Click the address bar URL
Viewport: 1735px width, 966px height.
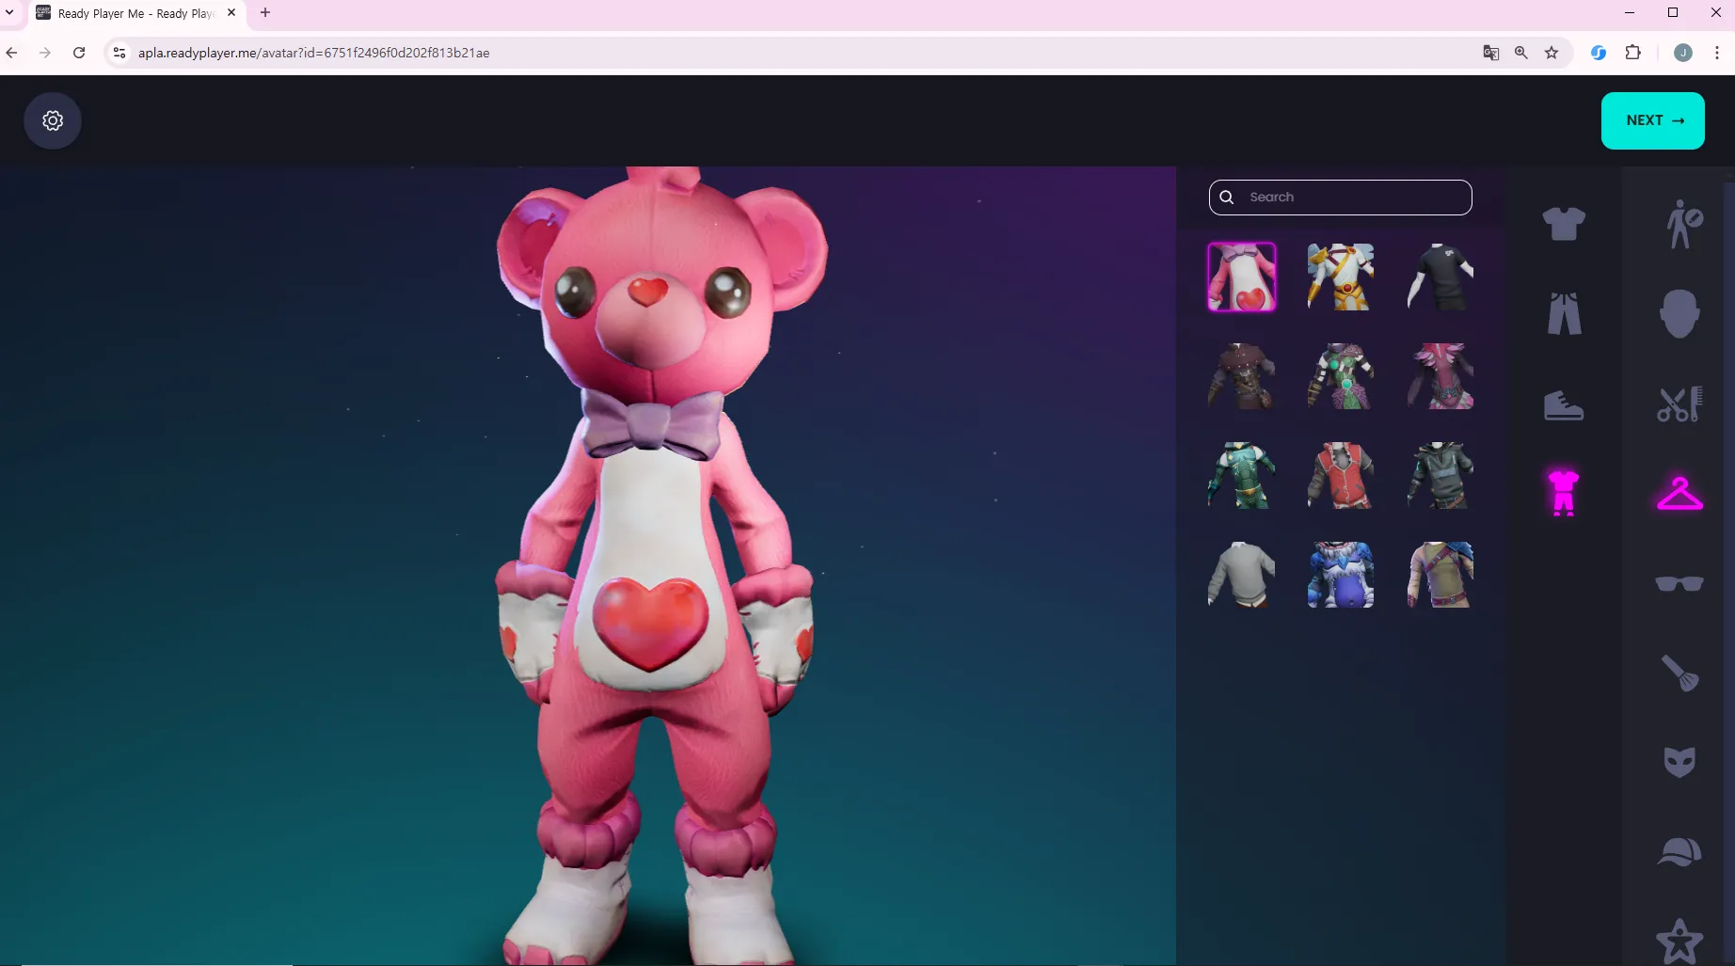point(313,53)
